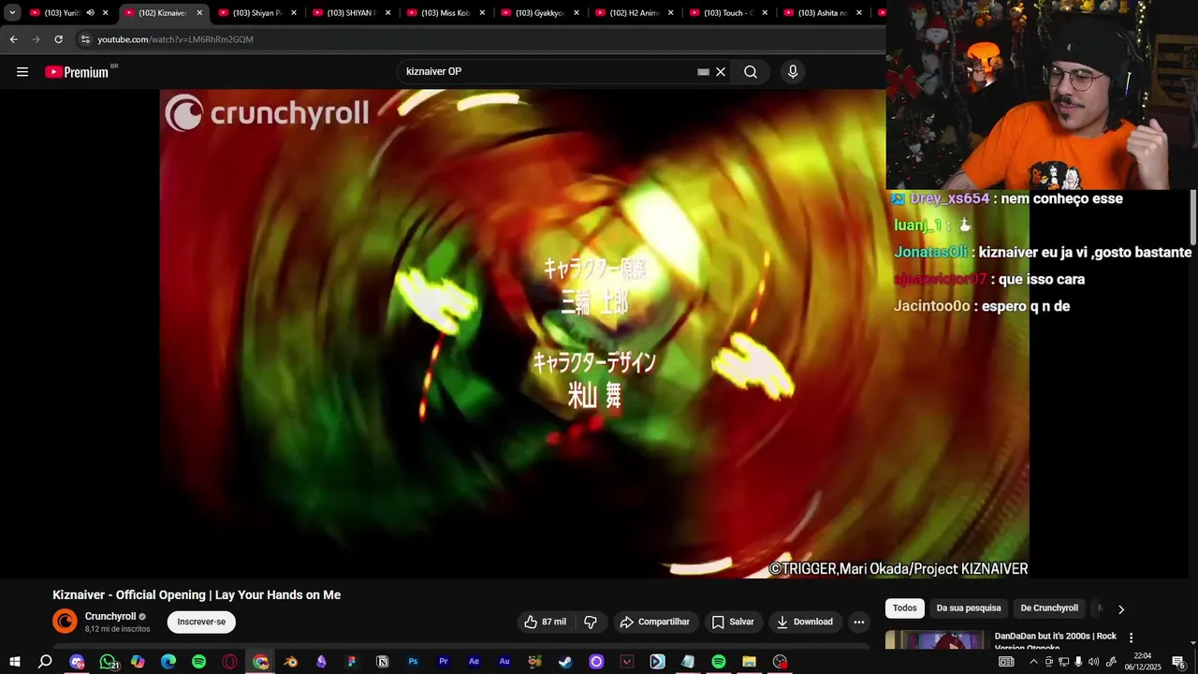The width and height of the screenshot is (1198, 674).
Task: Clear the search query with X
Action: tap(721, 72)
